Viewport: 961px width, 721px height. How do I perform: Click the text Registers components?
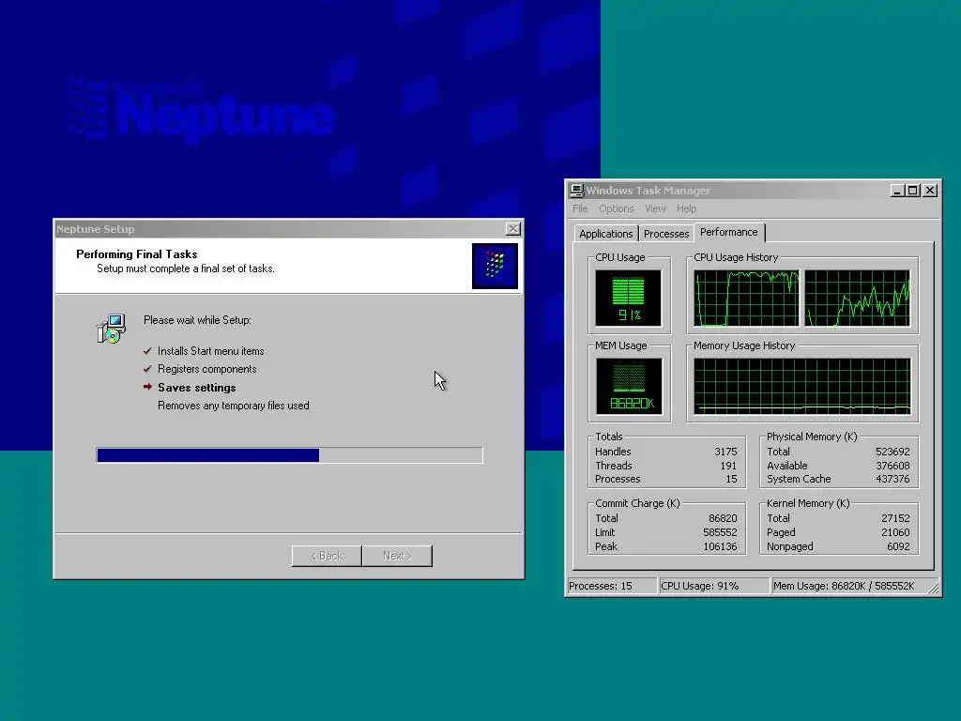[207, 368]
